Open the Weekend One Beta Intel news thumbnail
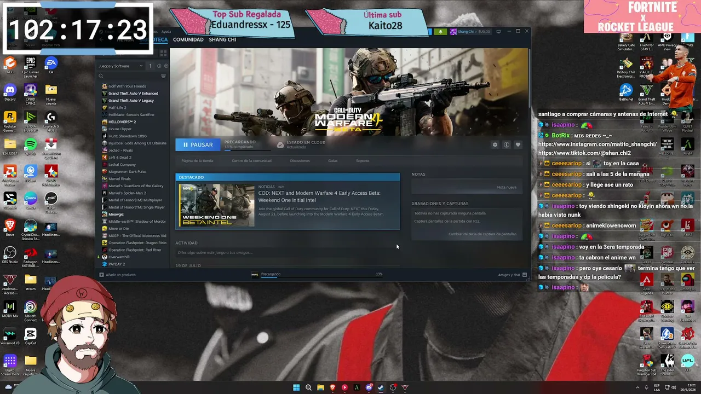This screenshot has height=394, width=701. 217,205
